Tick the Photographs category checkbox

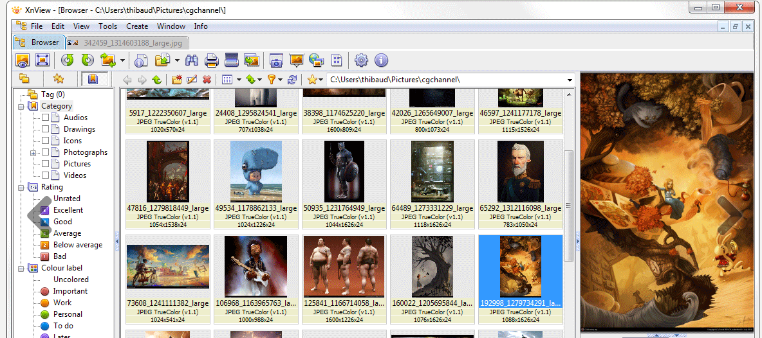tap(45, 152)
